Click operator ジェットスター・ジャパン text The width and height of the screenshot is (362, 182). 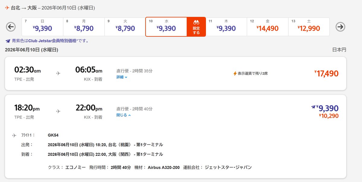[228, 168]
